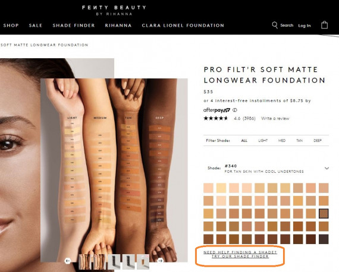Click the Afterpay info icon

(x=235, y=110)
